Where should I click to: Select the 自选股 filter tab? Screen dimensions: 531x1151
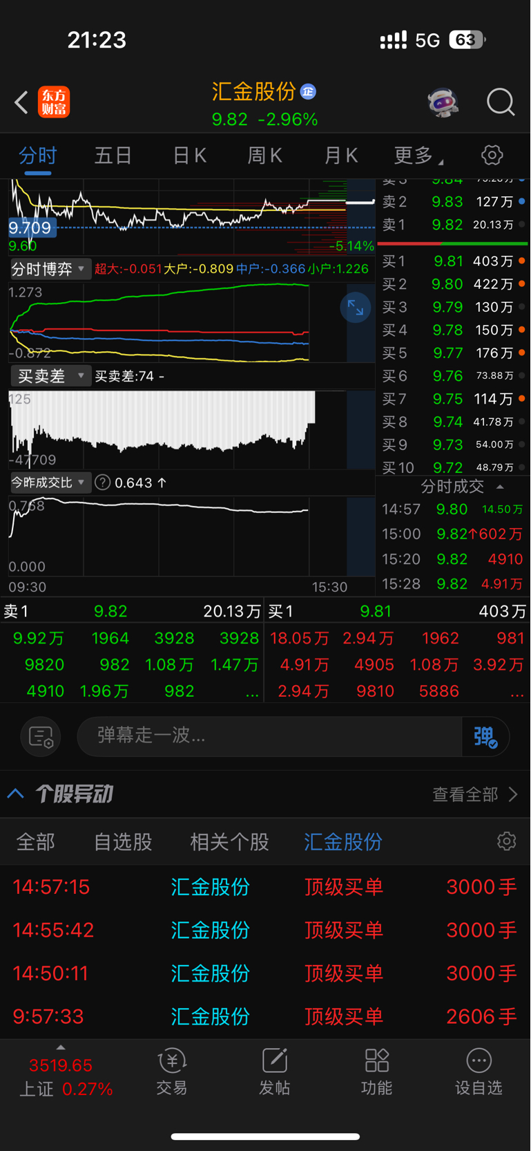point(123,842)
